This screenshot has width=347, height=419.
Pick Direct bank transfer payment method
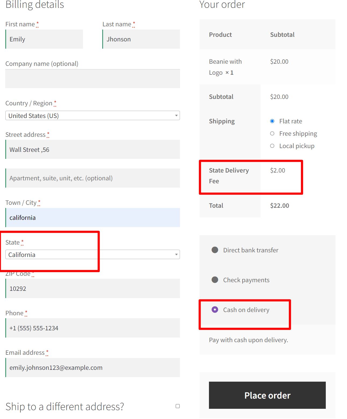[x=215, y=250]
